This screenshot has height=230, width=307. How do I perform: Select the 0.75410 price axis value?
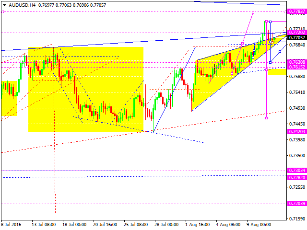coord(297,92)
